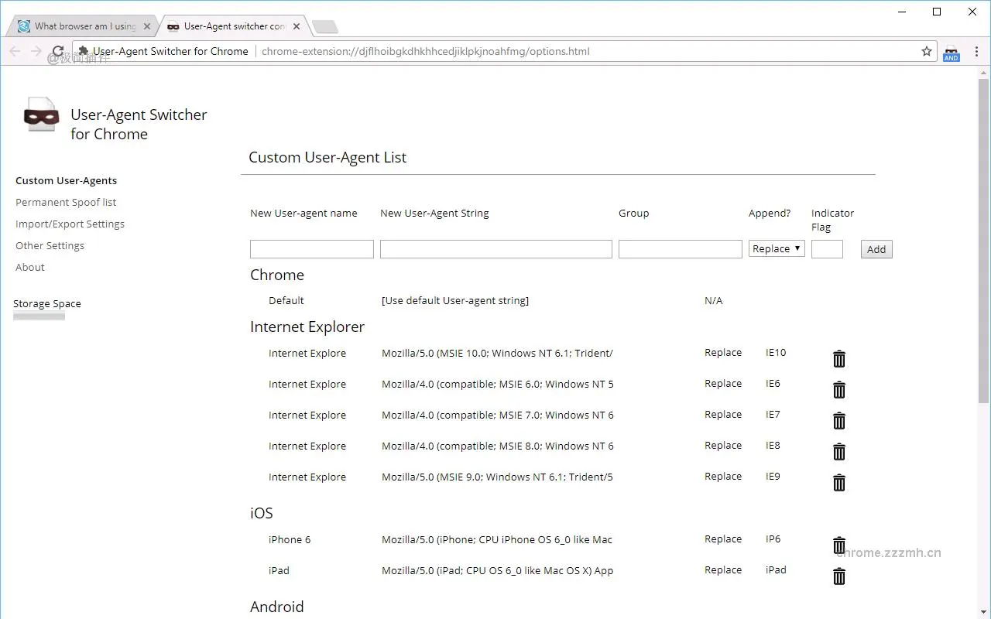Image resolution: width=991 pixels, height=619 pixels.
Task: Reload the page
Action: [x=58, y=51]
